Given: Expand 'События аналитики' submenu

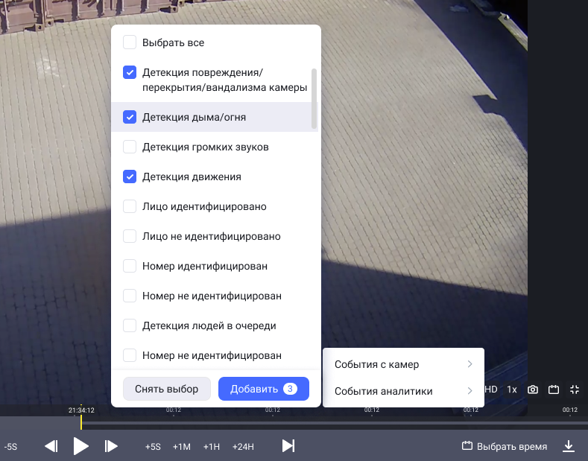Looking at the screenshot, I should click(403, 391).
